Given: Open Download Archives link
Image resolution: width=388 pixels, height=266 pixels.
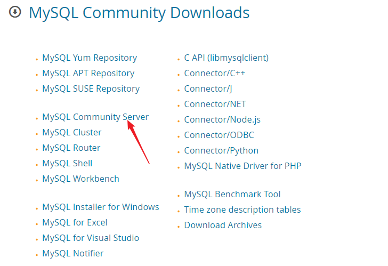Looking at the screenshot, I should point(223,225).
